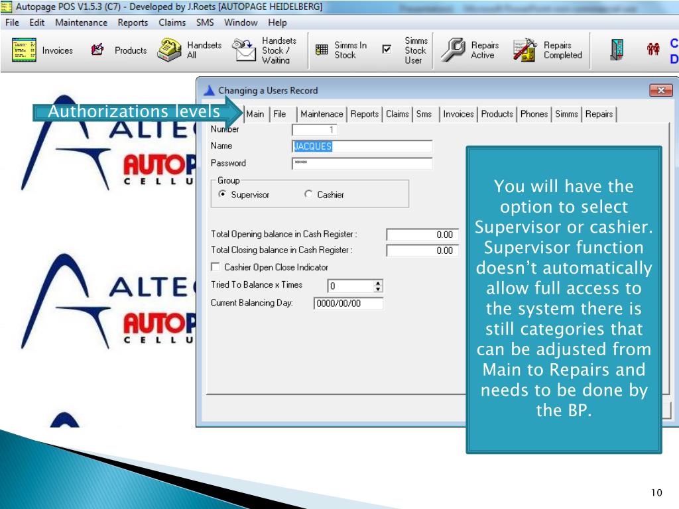679x509 pixels.
Task: Open the Claims menu
Action: pos(172,23)
